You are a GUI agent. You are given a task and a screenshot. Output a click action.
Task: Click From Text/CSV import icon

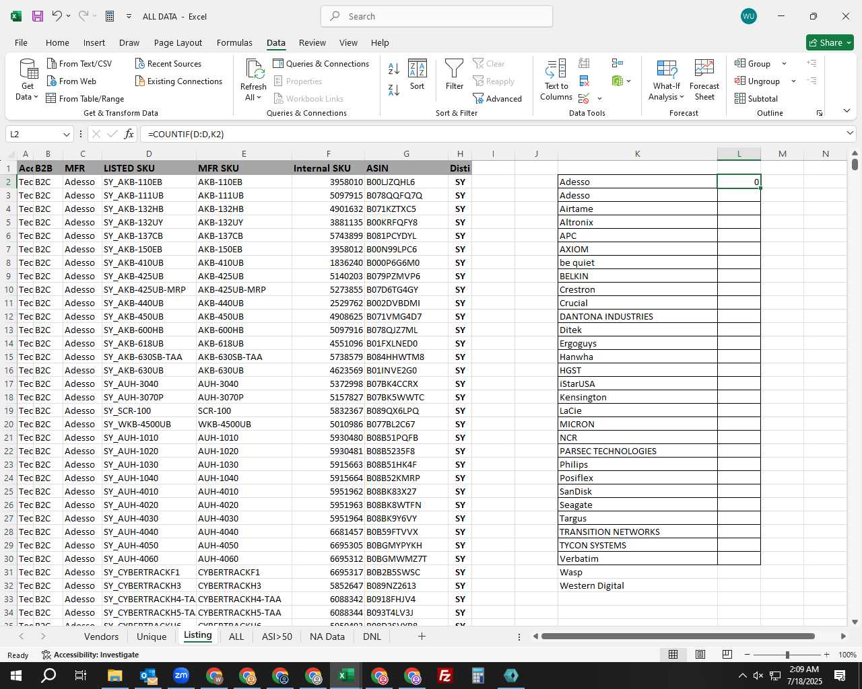click(52, 63)
